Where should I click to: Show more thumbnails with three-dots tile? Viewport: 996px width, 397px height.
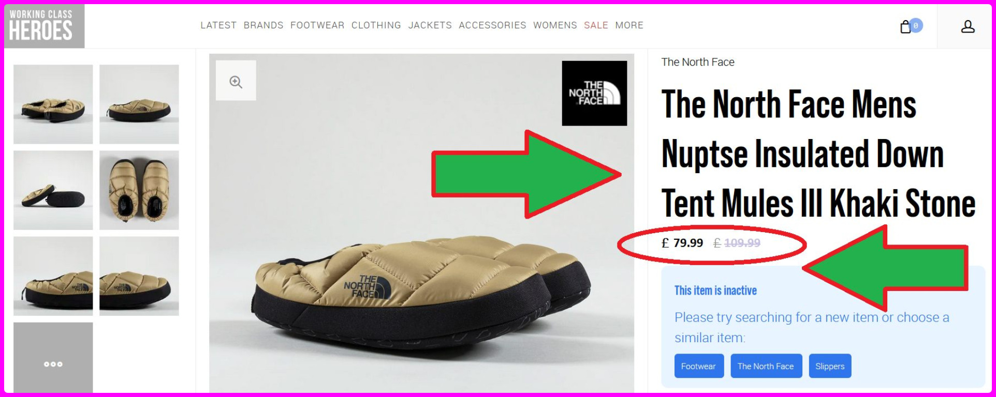pos(53,358)
